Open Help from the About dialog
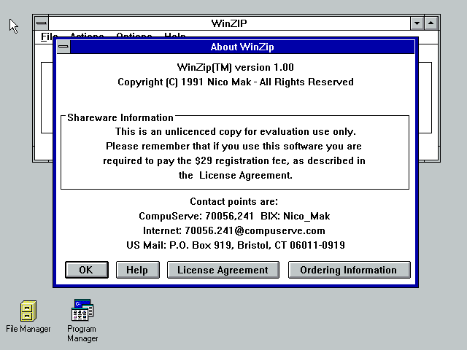The height and width of the screenshot is (350, 467). click(138, 270)
